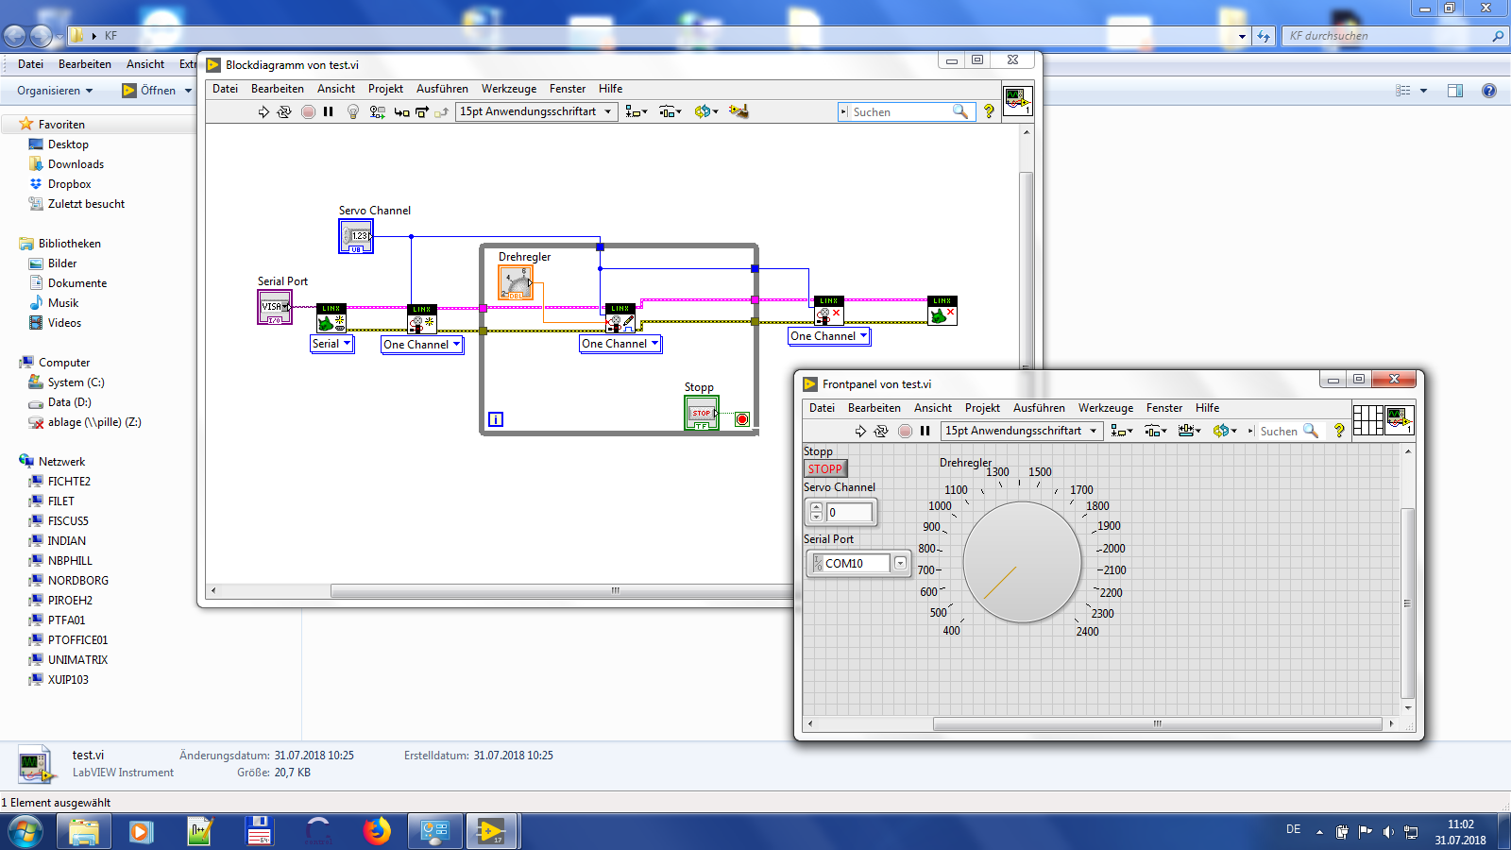This screenshot has height=850, width=1511.
Task: Open Distribute Objects menu in block diagram
Action: pos(671,111)
